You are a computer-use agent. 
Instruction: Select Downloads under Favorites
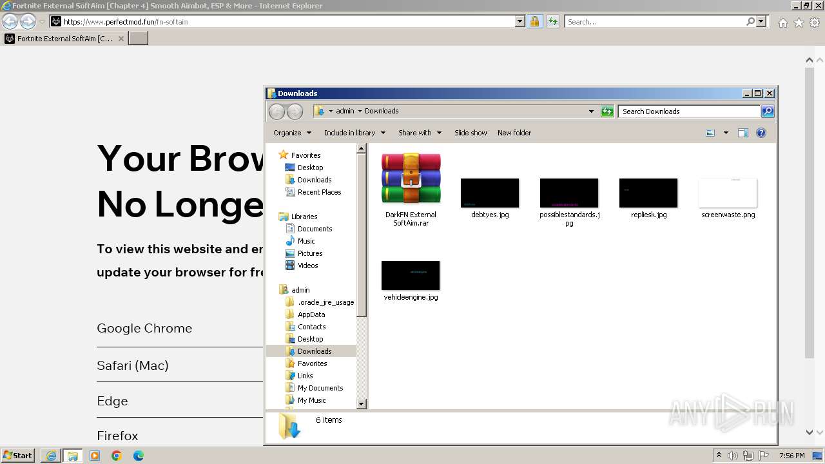315,180
